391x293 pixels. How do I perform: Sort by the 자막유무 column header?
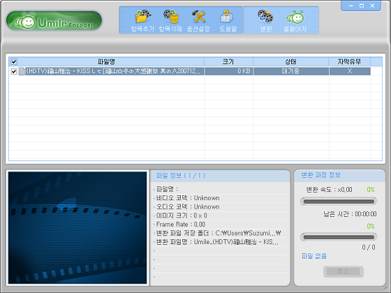350,61
